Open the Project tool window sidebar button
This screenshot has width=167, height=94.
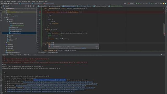(x=1, y=8)
